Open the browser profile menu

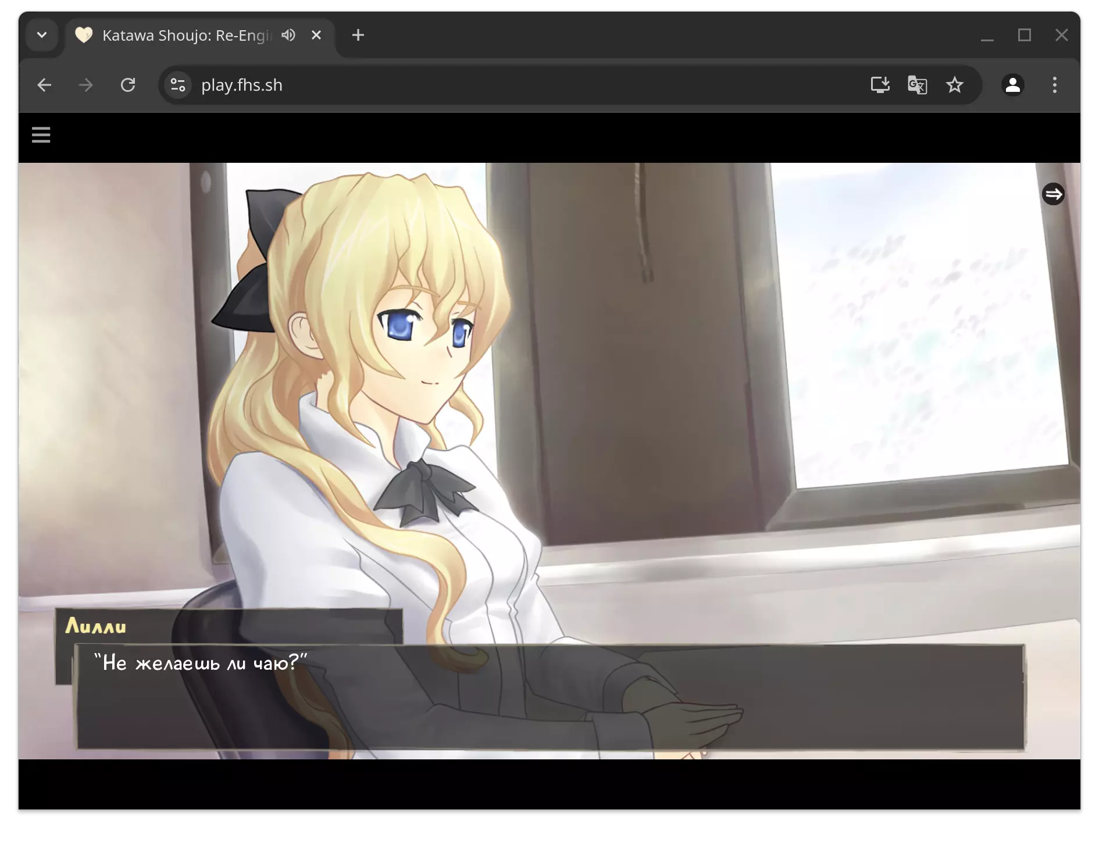1013,85
